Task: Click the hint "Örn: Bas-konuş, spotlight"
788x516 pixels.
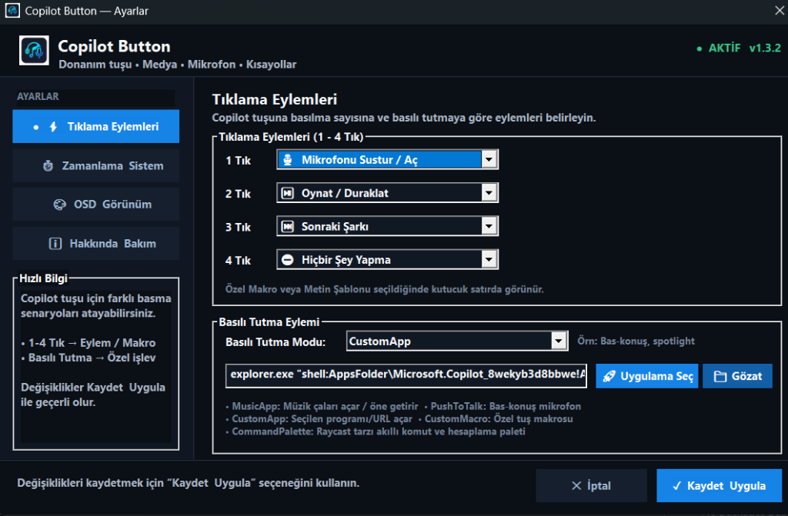Action: [x=636, y=341]
